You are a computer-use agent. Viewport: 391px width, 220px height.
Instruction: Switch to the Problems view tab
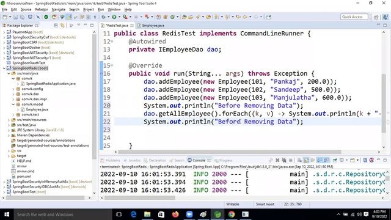(x=111, y=160)
